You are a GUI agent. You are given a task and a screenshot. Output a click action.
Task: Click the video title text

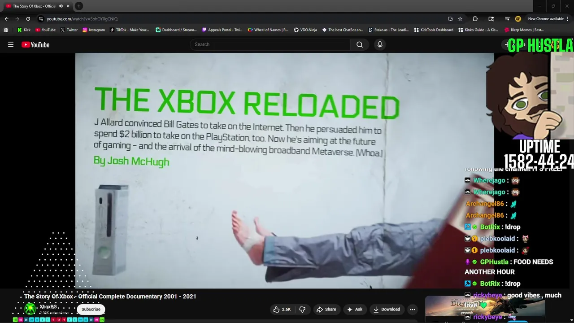point(110,296)
